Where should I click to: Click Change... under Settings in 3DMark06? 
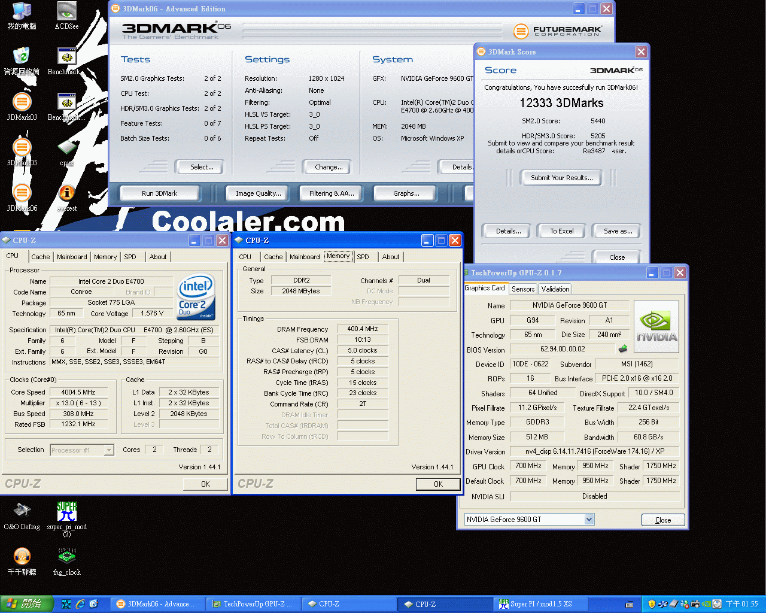[x=329, y=167]
